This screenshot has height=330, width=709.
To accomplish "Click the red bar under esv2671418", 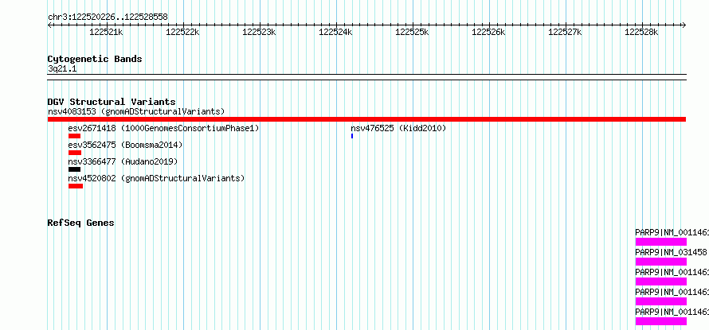I will tap(75, 136).
